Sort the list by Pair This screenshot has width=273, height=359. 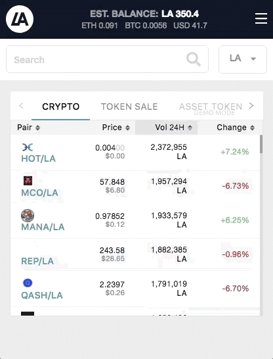coord(29,128)
